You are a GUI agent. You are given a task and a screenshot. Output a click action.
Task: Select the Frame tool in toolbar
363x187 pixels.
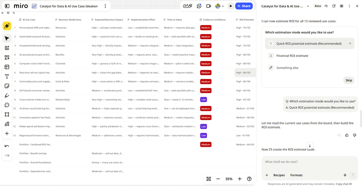pos(7,114)
